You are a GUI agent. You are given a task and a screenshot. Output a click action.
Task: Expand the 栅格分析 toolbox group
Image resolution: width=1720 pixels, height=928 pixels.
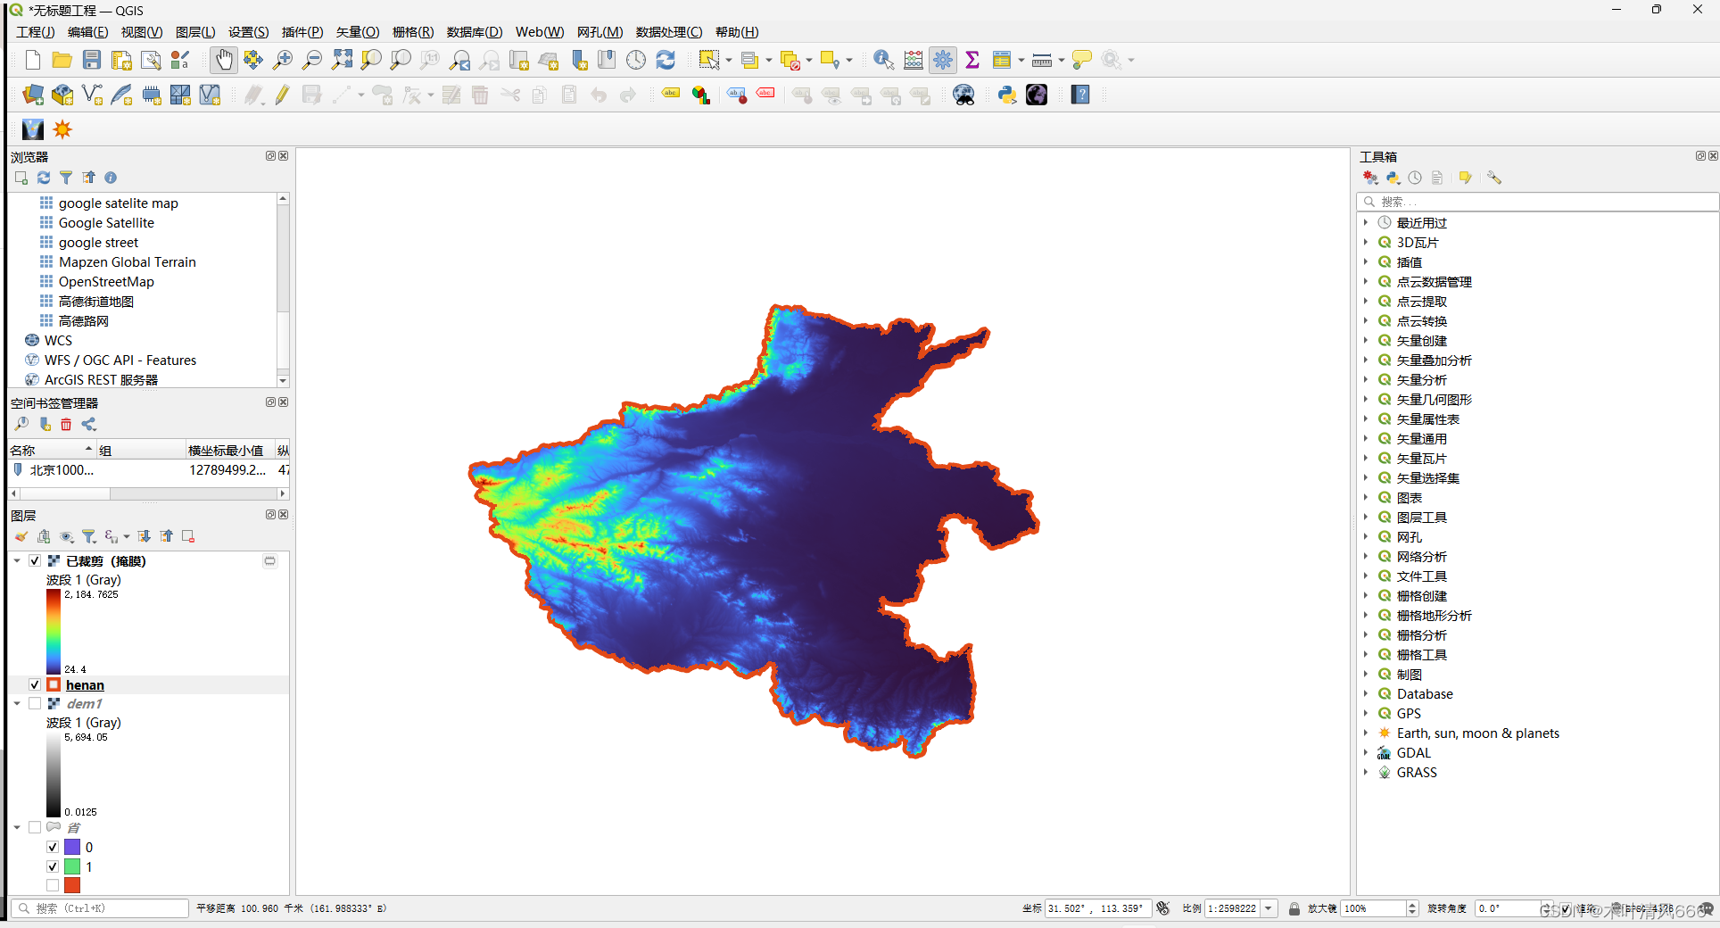[x=1365, y=634]
